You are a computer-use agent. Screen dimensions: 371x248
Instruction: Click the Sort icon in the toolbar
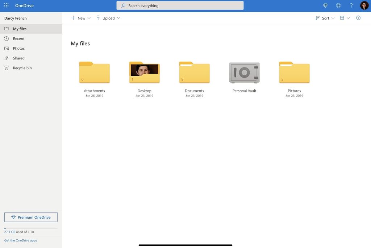click(317, 17)
